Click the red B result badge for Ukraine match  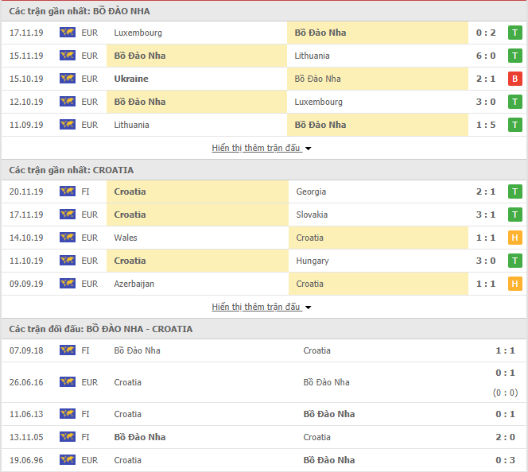click(514, 79)
